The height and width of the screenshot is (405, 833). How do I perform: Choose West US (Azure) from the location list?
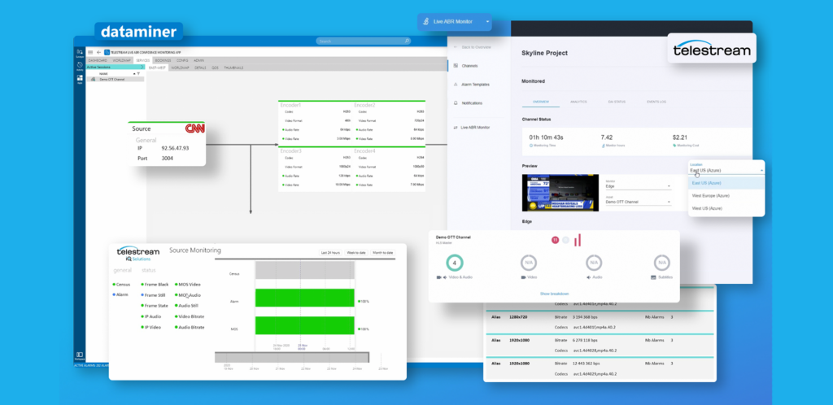pos(726,208)
